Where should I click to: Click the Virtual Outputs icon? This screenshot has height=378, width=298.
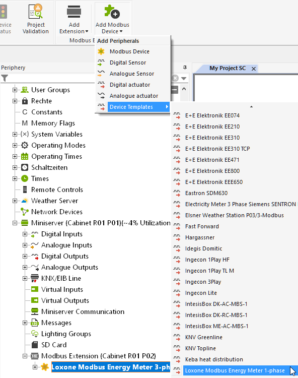35,300
